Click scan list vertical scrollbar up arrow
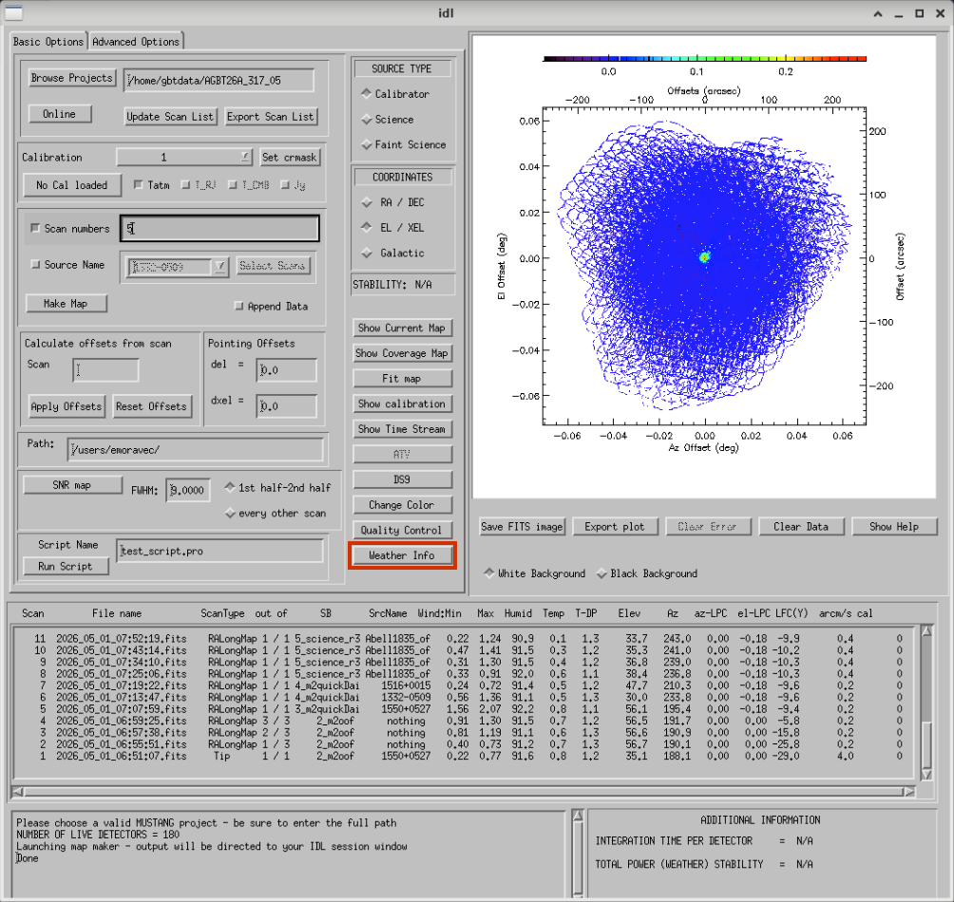This screenshot has width=954, height=902. pos(926,631)
